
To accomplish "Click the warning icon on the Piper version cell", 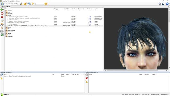I will click(x=88, y=23).
